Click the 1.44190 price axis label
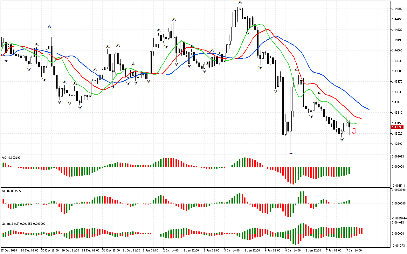The height and width of the screenshot is (254, 407). pyautogui.click(x=398, y=40)
